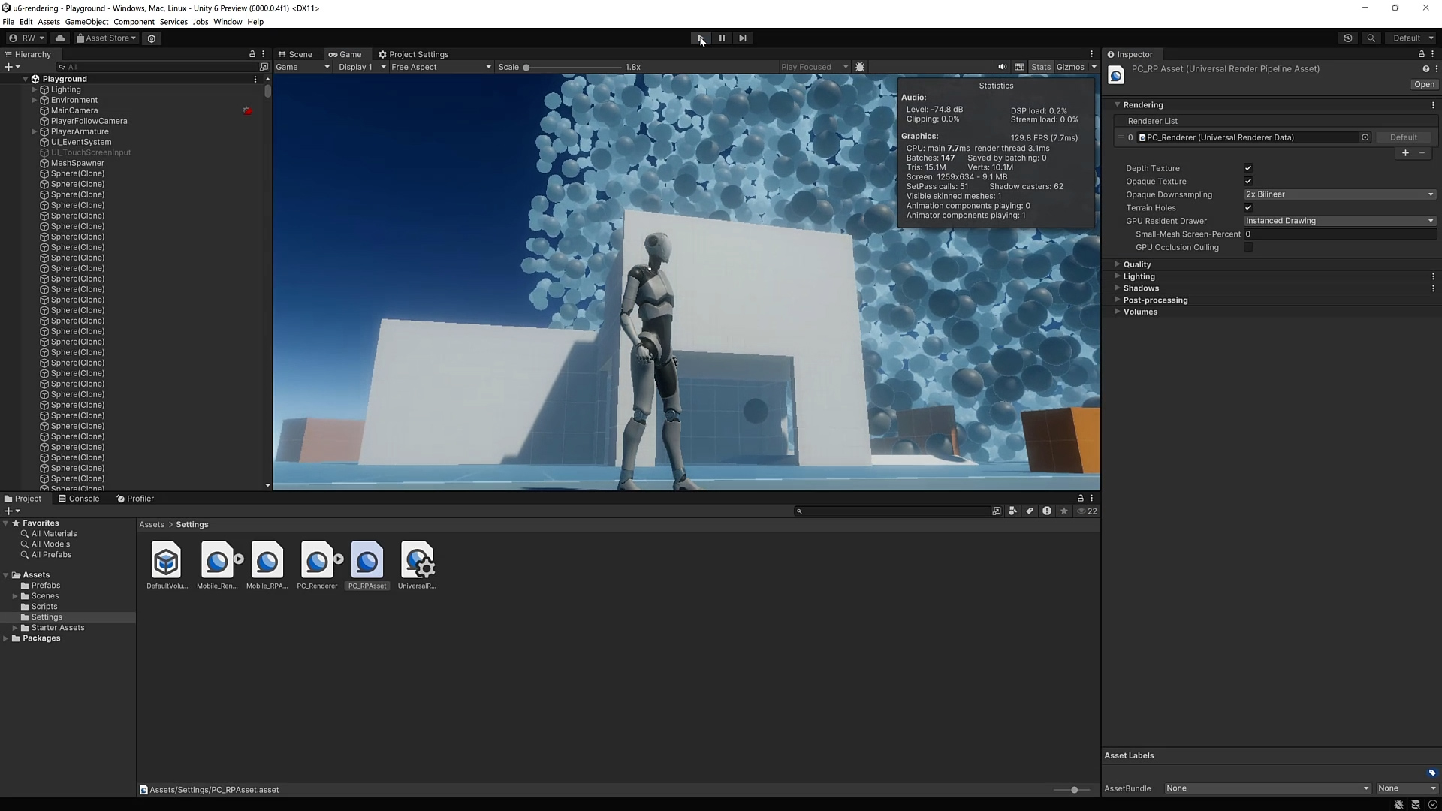Open the GPU Resident Drawer dropdown
1442x811 pixels.
pyautogui.click(x=1339, y=221)
